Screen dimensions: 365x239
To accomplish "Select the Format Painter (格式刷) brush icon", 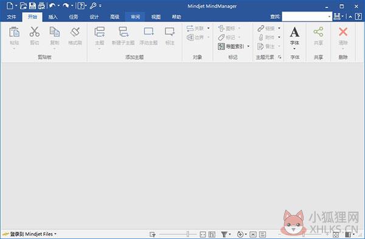I will click(x=75, y=32).
